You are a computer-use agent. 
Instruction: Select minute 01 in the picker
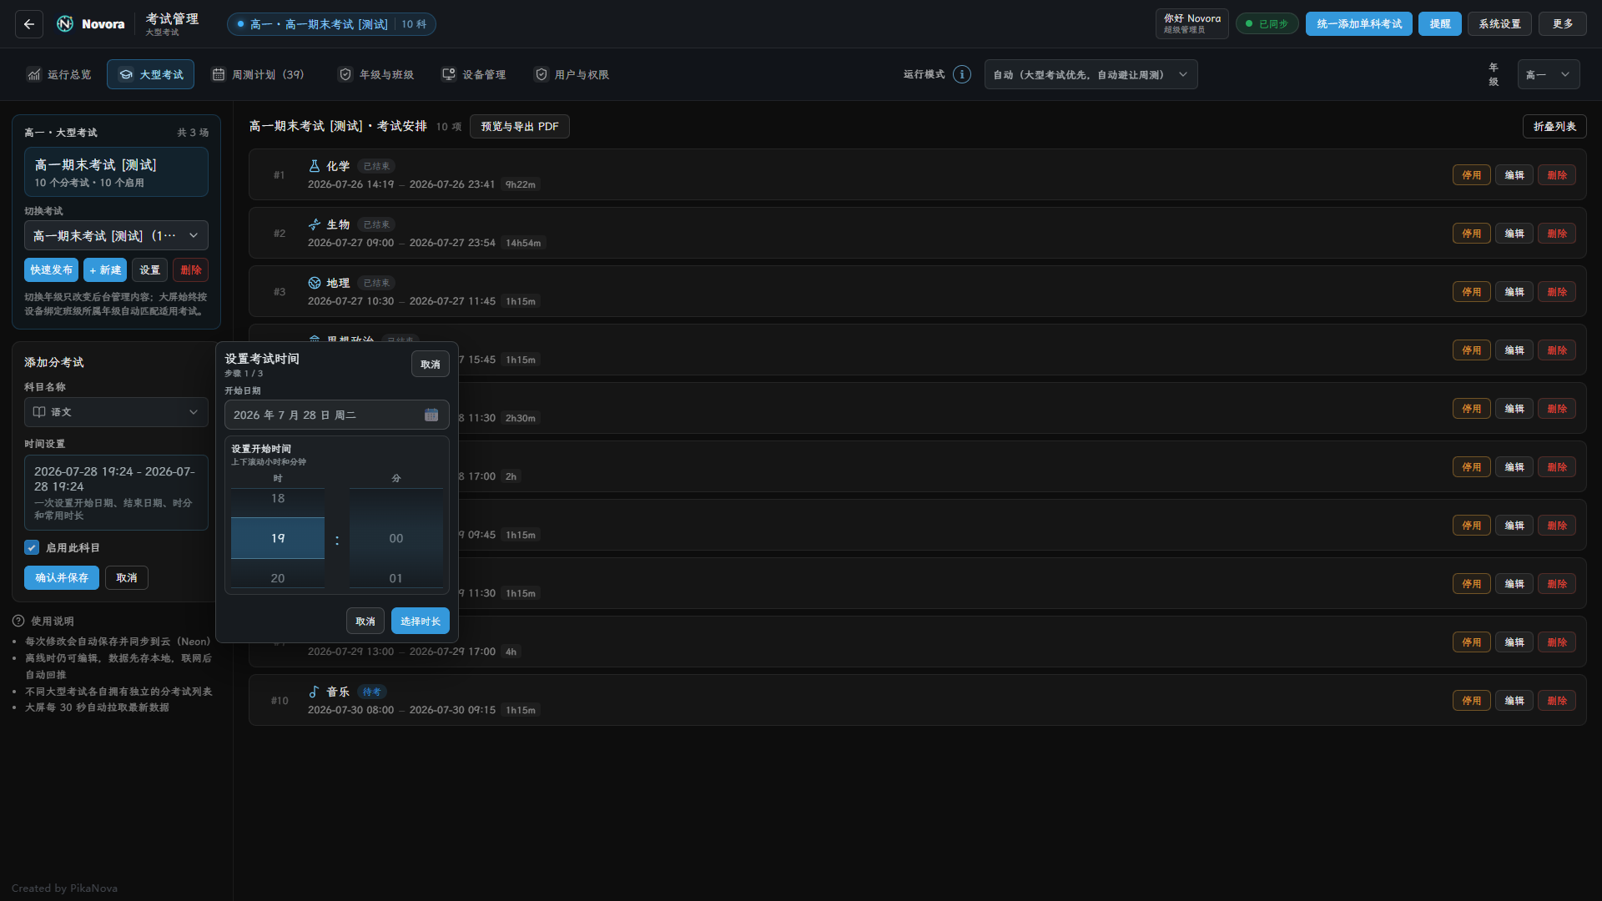pyautogui.click(x=396, y=577)
